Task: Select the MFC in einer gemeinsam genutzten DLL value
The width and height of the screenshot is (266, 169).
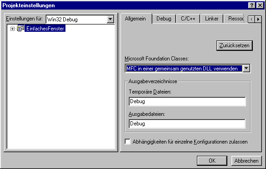Action: 184,69
